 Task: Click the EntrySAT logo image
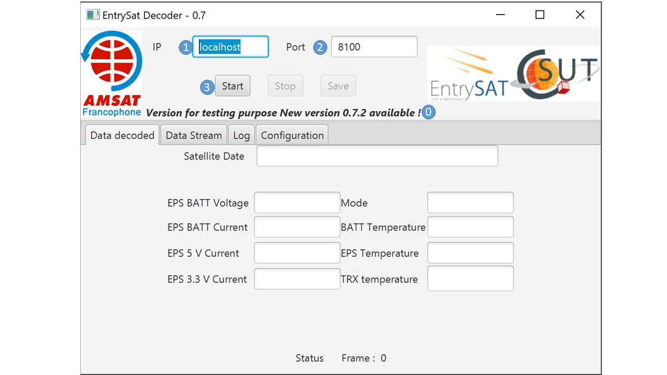[468, 74]
